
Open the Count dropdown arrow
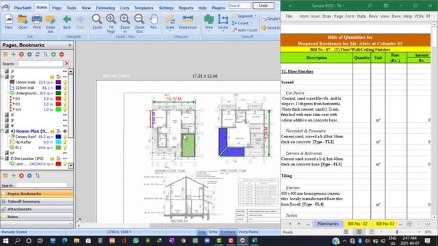251,23
